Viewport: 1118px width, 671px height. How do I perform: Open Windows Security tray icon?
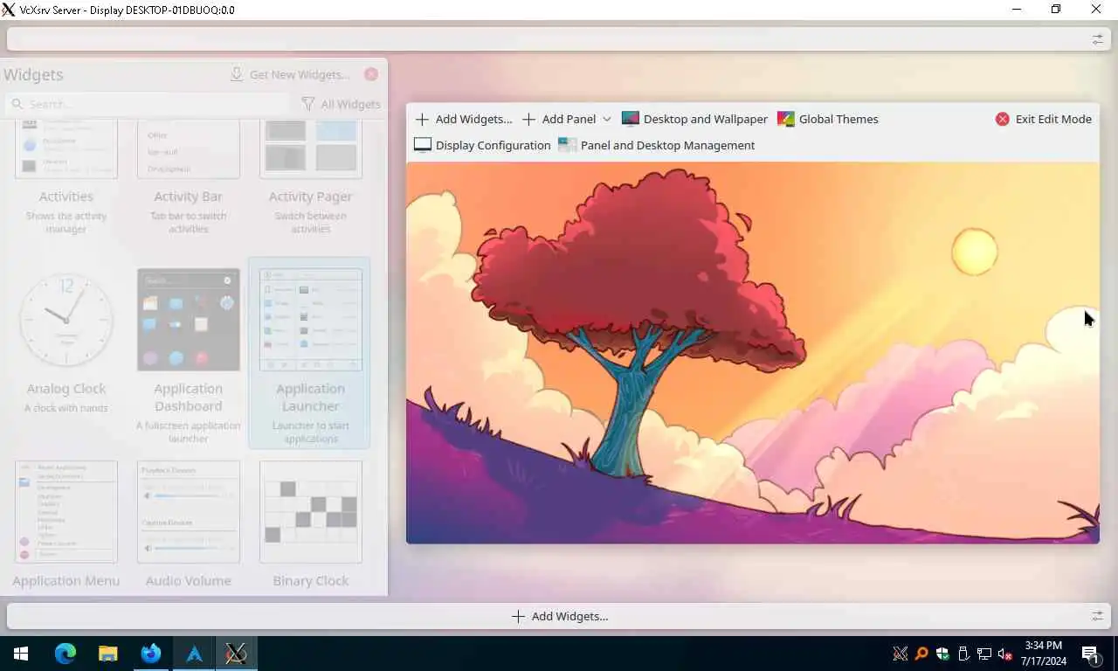[x=942, y=654]
